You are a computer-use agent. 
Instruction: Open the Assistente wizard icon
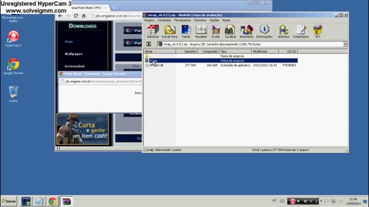click(246, 31)
